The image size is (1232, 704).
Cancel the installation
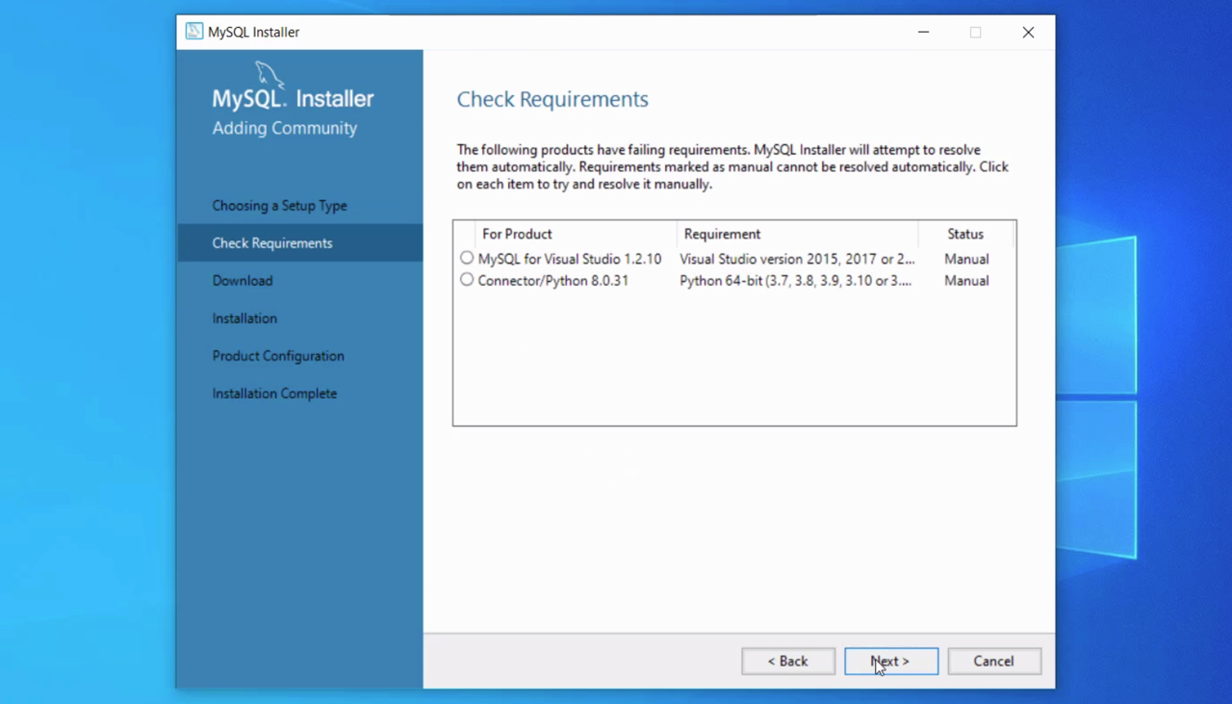(993, 661)
